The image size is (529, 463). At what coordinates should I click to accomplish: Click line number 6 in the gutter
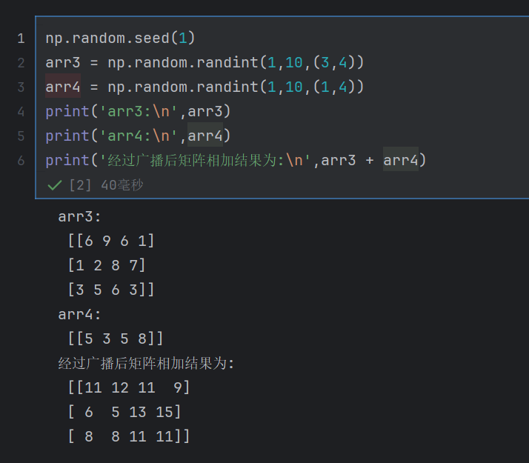tap(21, 161)
